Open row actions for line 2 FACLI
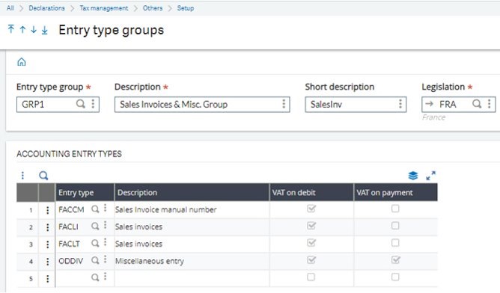This screenshot has width=500, height=293. tap(47, 227)
